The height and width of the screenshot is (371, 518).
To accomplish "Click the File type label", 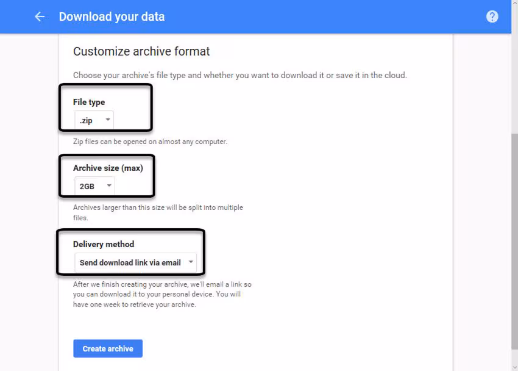I will click(x=89, y=102).
